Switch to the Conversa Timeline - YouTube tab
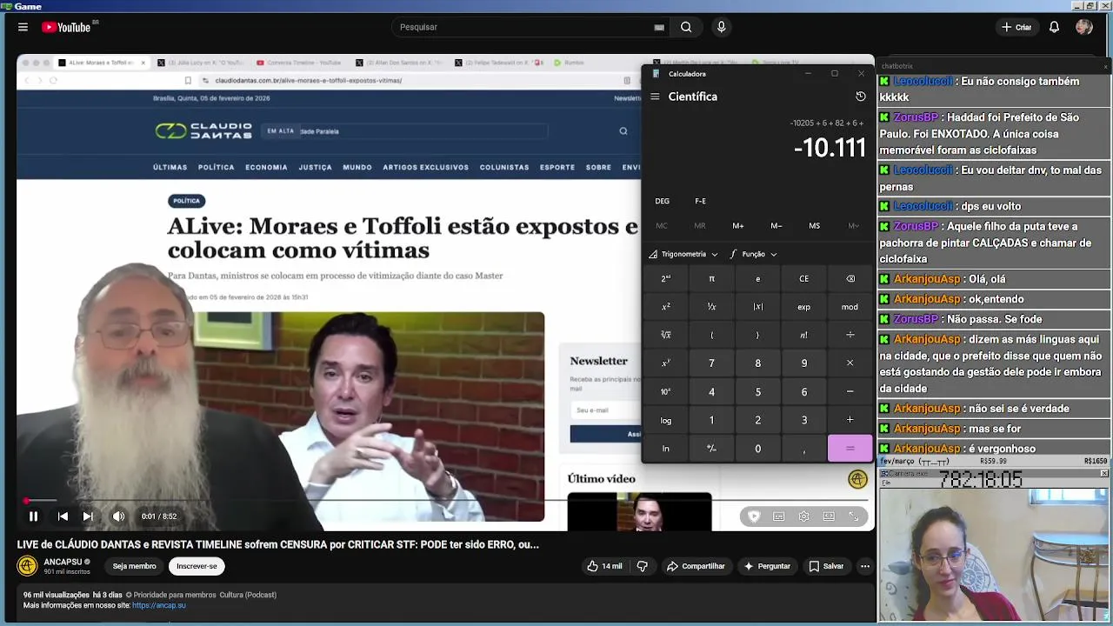The height and width of the screenshot is (626, 1113). tap(298, 63)
